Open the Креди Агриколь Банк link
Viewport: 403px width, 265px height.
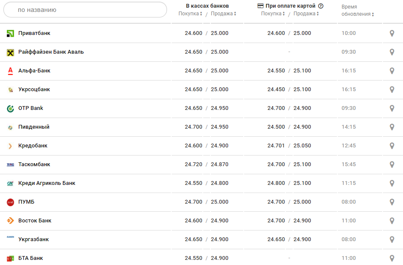(46, 183)
